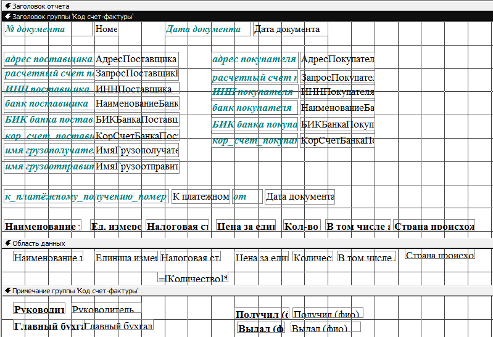The height and width of the screenshot is (337, 493).
Task: Select the 'Область данных' section bar
Action: coord(247,243)
